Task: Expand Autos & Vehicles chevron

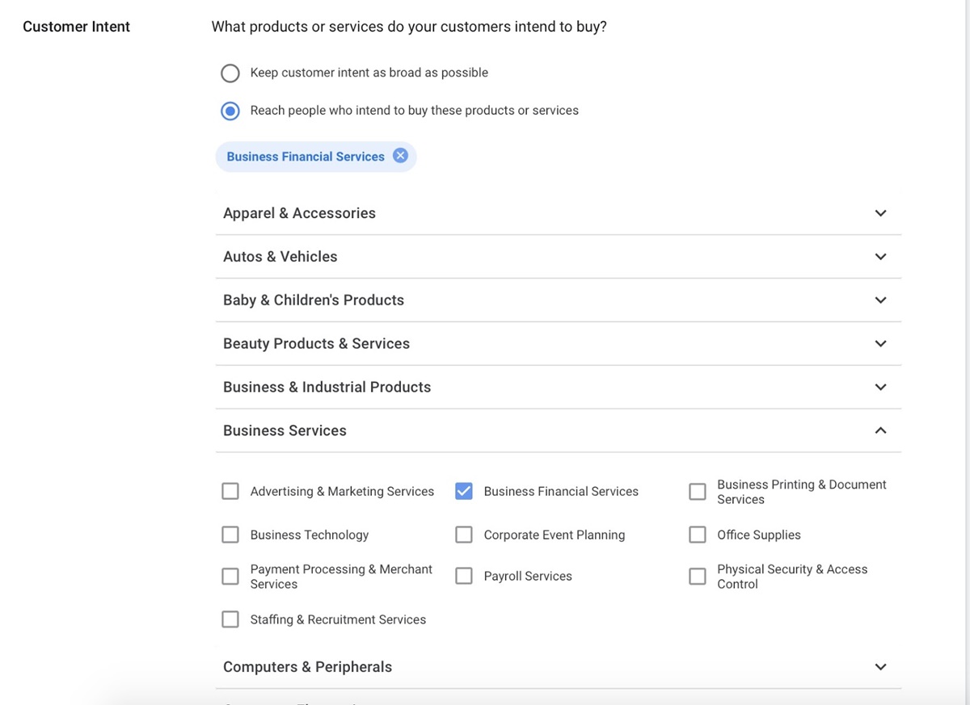Action: click(880, 257)
